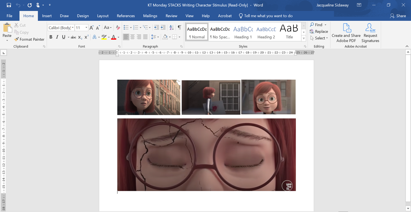Click the Copy button
This screenshot has height=212, width=411.
pos(22,32)
